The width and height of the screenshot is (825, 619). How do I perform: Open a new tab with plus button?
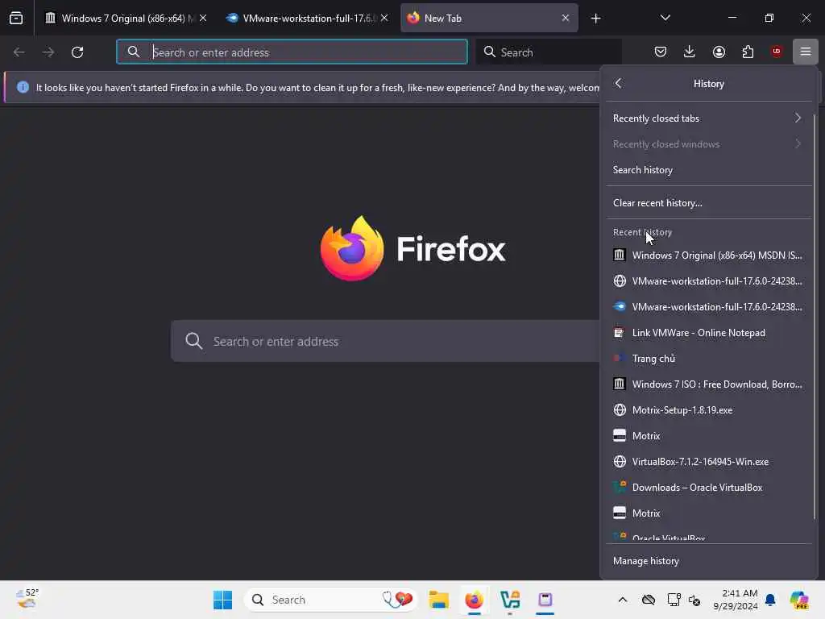tap(595, 19)
